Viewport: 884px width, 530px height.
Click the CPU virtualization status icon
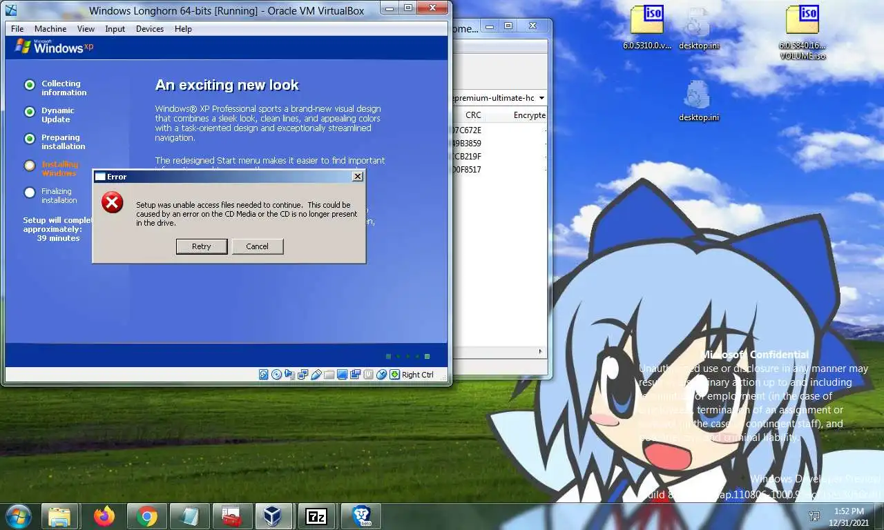click(x=369, y=375)
